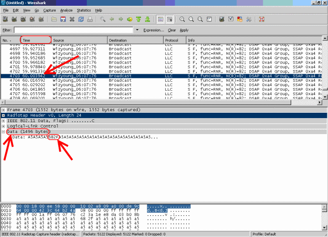Stop the running capture icon
The height and width of the screenshot is (237, 328).
[32, 19]
